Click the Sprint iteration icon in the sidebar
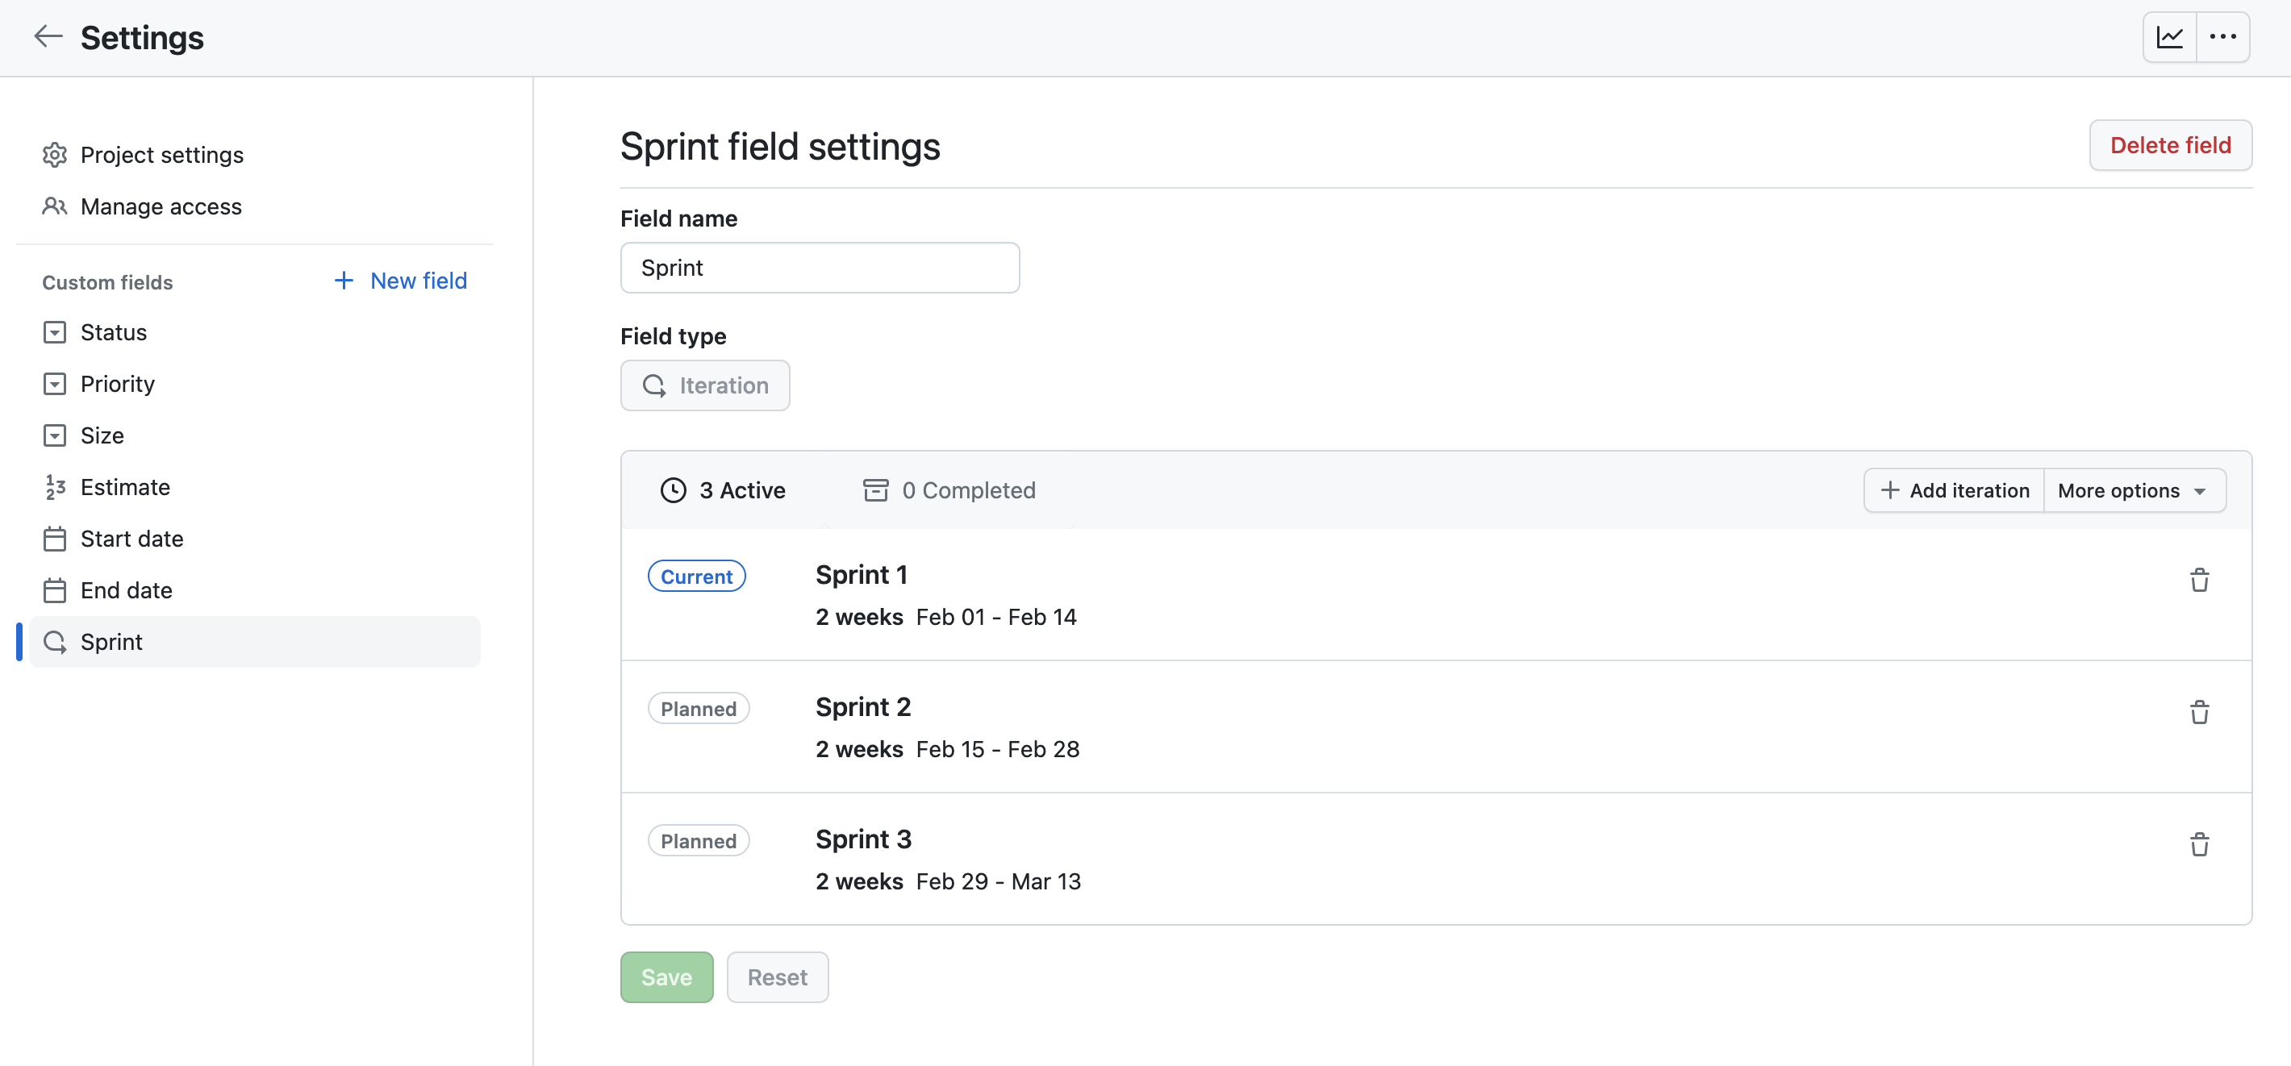 click(54, 641)
